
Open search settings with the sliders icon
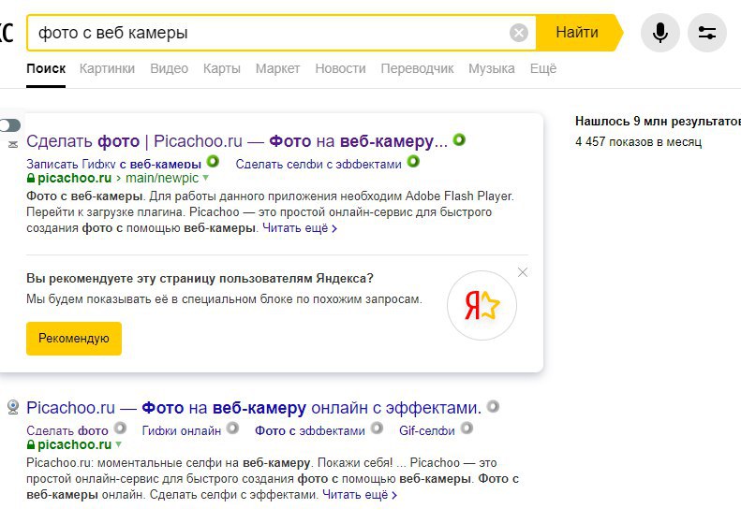click(x=707, y=33)
